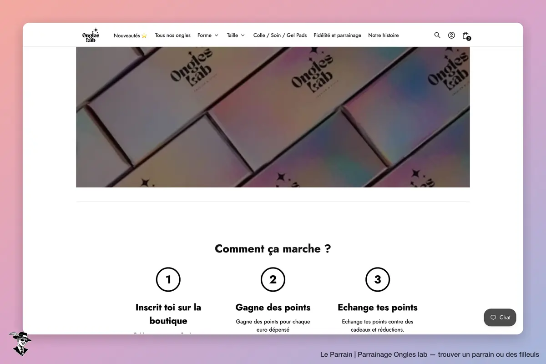Click "Echange tes points" heading

click(x=378, y=308)
